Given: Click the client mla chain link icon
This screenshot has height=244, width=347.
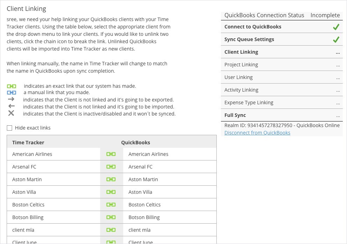Looking at the screenshot, I should click(111, 230).
